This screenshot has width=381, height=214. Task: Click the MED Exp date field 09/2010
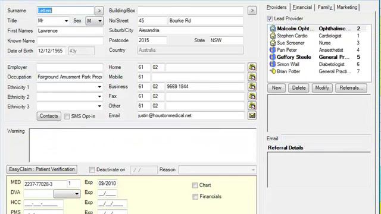tap(107, 184)
